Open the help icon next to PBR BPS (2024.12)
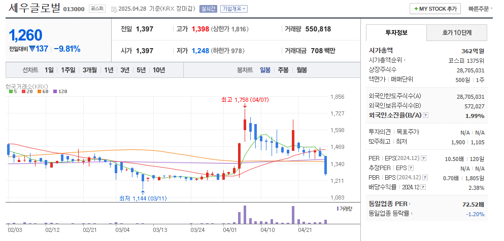The width and height of the screenshot is (504, 241). pyautogui.click(x=425, y=178)
